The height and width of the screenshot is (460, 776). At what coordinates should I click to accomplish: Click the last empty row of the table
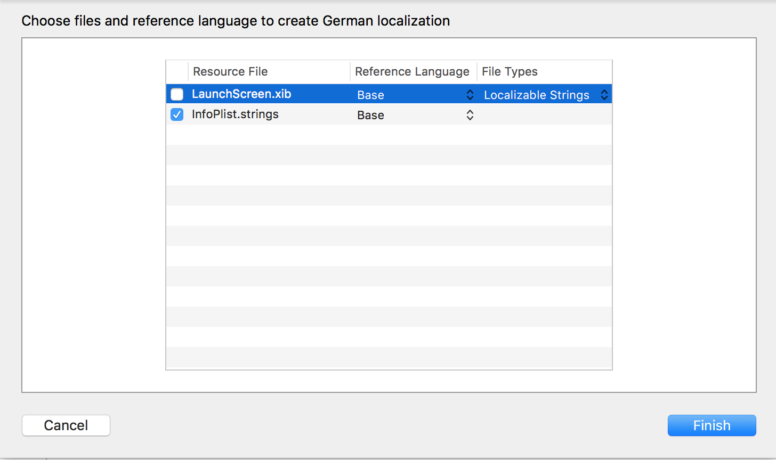click(x=389, y=358)
